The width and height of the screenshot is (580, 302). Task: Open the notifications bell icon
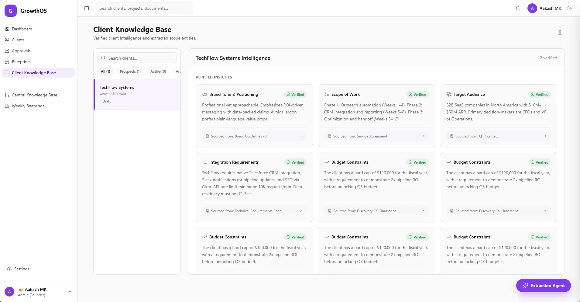[x=517, y=8]
